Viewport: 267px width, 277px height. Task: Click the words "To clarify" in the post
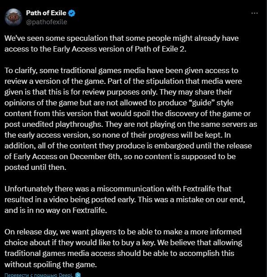coord(21,71)
